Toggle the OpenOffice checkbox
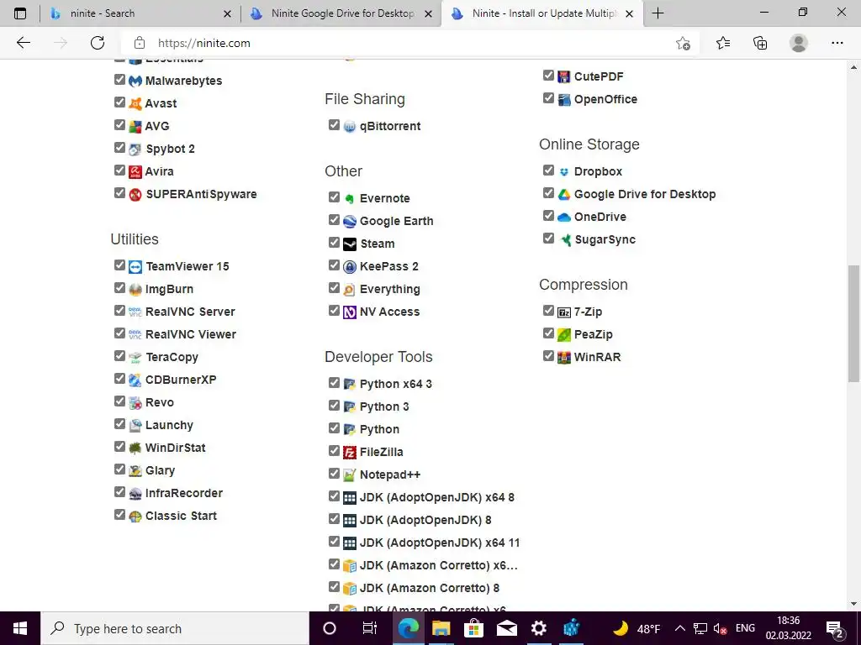The width and height of the screenshot is (861, 645). (548, 98)
